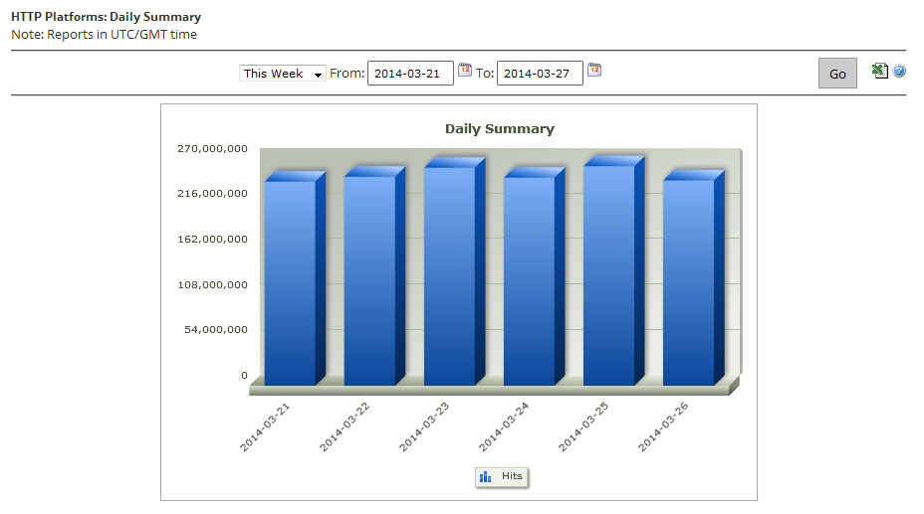Select the bar for 2014-03-24
924x514 pixels.
tap(529, 281)
